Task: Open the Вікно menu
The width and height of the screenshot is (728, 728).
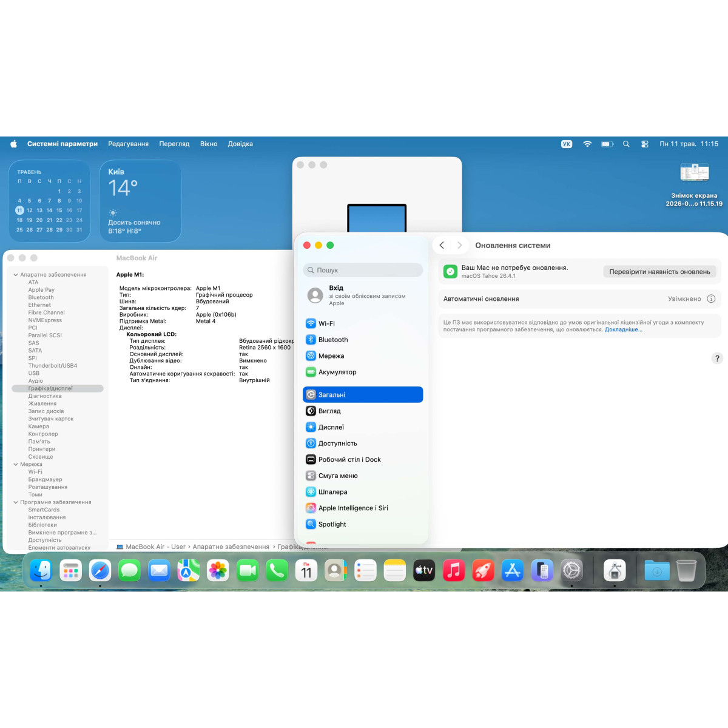Action: coord(209,144)
